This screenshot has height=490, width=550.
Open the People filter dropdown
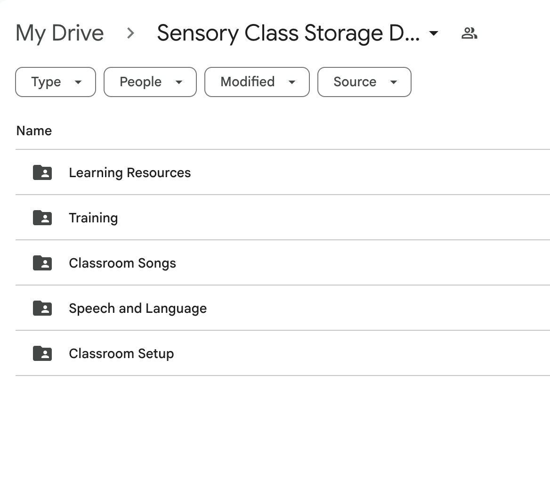[150, 82]
